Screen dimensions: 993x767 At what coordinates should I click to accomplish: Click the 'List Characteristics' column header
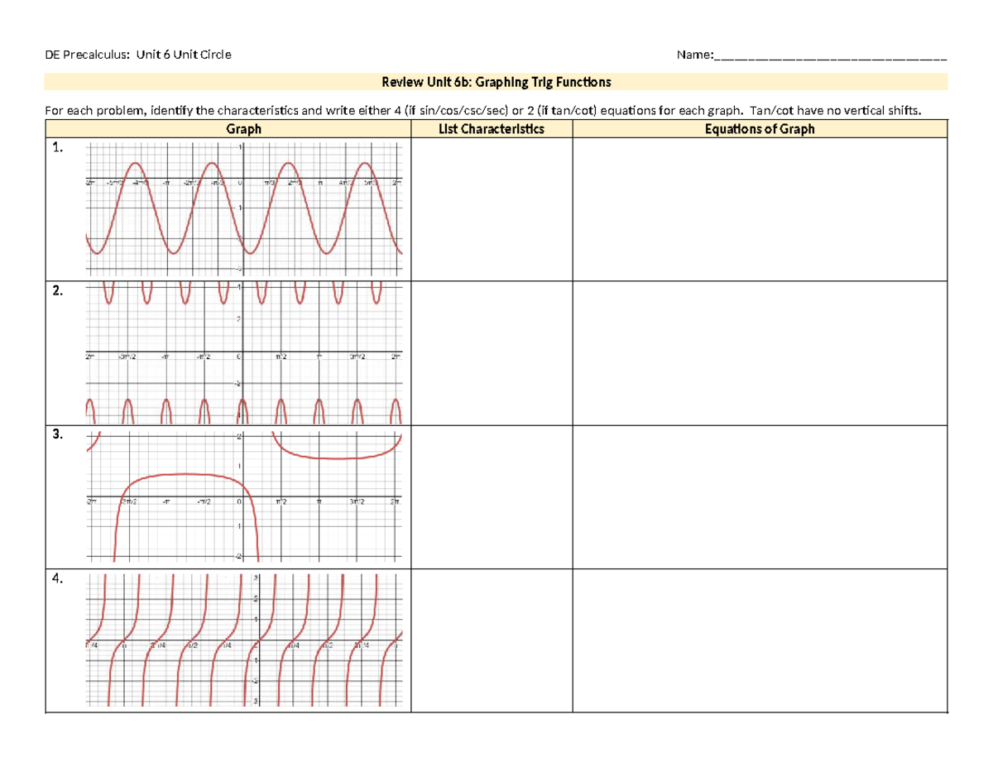[x=492, y=128]
